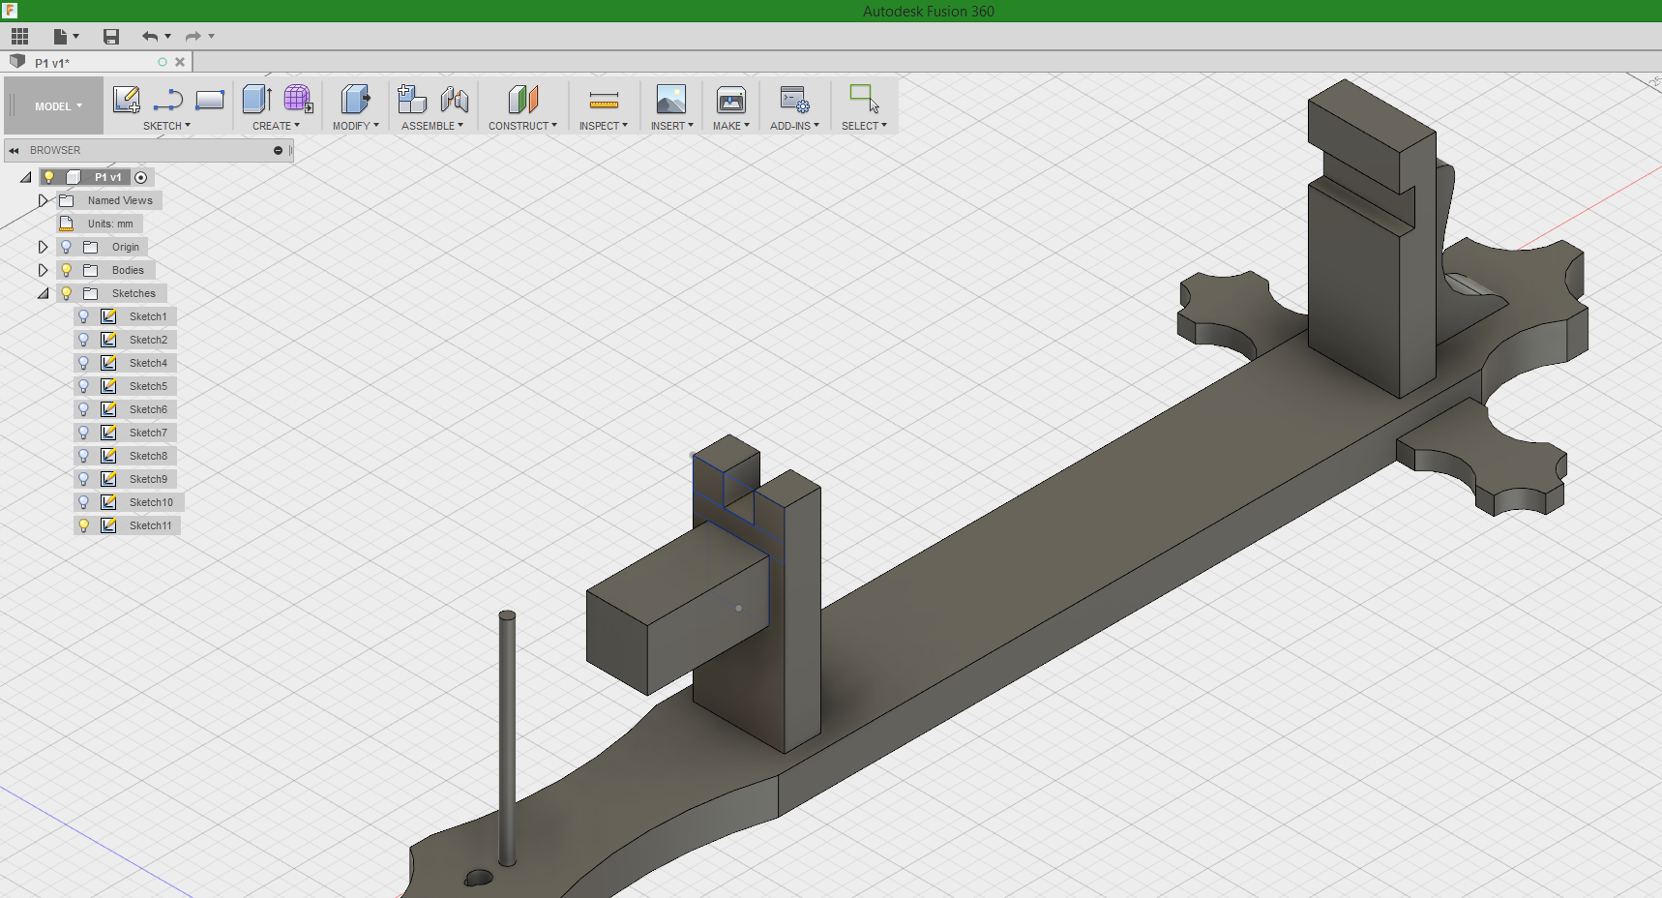
Task: Open the CONSTRUCT menu
Action: click(x=522, y=126)
